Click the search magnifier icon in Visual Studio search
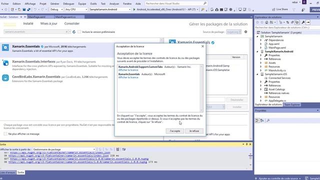320x180 pixels. pyautogui.click(x=205, y=3)
